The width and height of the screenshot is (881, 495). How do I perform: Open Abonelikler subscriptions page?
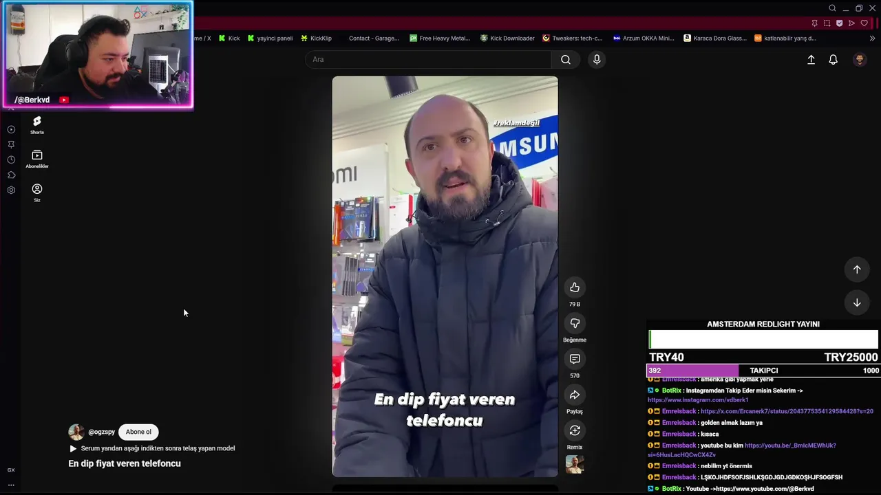tap(37, 159)
